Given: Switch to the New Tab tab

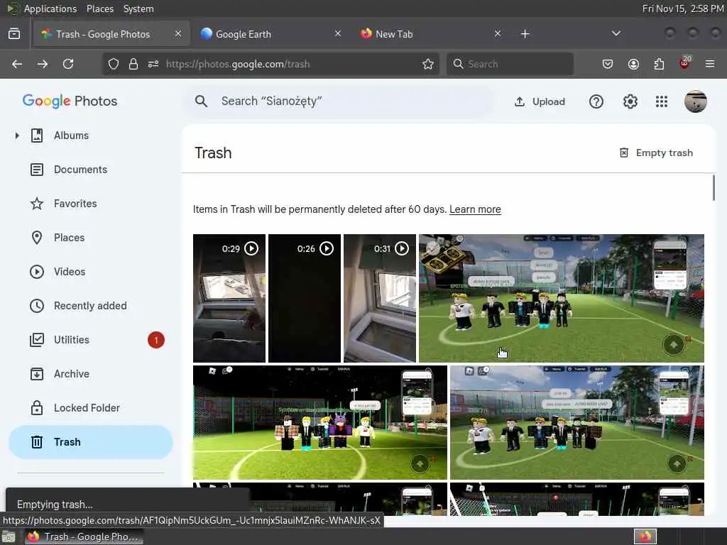Looking at the screenshot, I should [x=431, y=34].
